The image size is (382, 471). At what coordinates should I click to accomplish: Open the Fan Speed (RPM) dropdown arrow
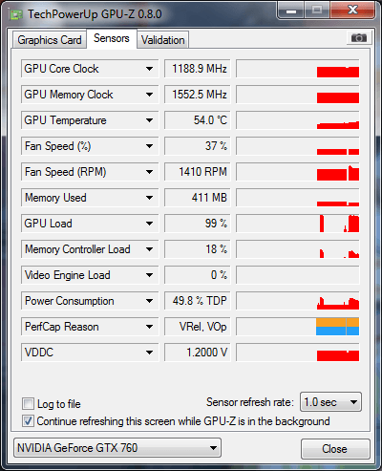tap(149, 172)
